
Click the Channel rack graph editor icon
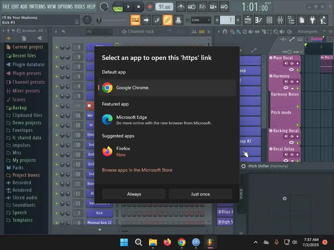click(194, 32)
